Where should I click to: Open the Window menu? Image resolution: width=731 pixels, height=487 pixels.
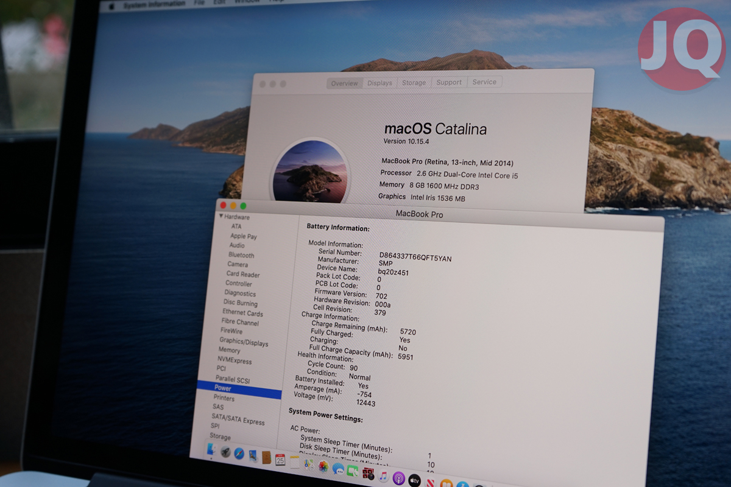click(x=246, y=2)
